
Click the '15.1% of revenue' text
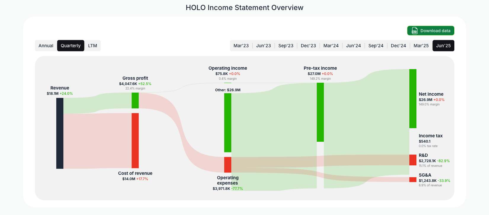pos(430,166)
